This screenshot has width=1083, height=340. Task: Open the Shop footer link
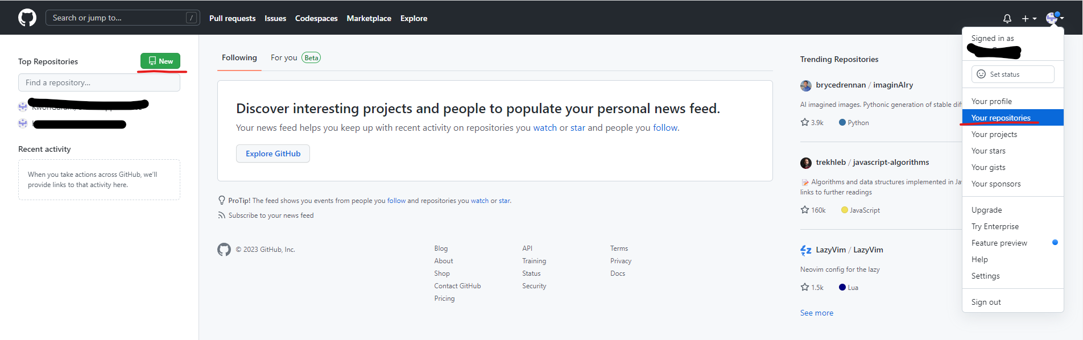pos(442,273)
